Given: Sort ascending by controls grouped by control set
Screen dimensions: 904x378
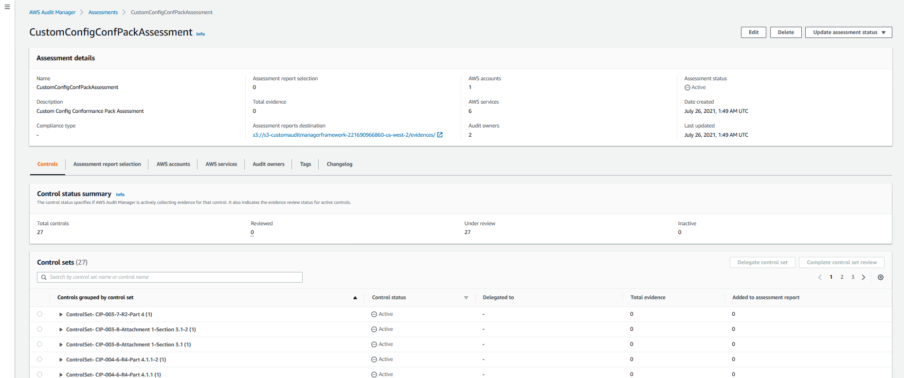Looking at the screenshot, I should tap(355, 298).
